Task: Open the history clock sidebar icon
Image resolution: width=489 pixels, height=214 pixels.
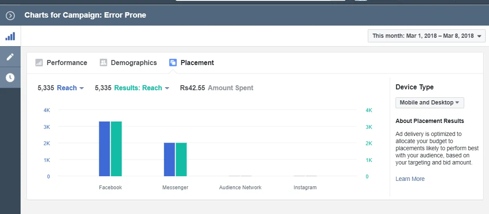Action: (x=10, y=78)
